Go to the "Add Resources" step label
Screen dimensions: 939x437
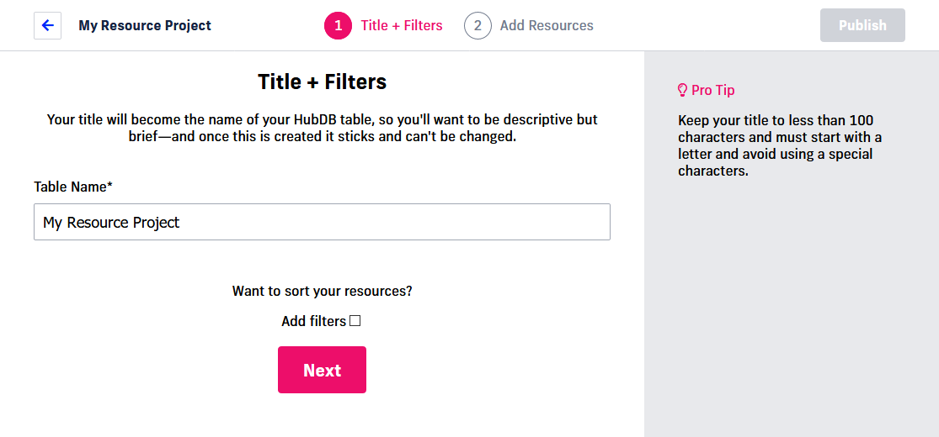point(546,25)
